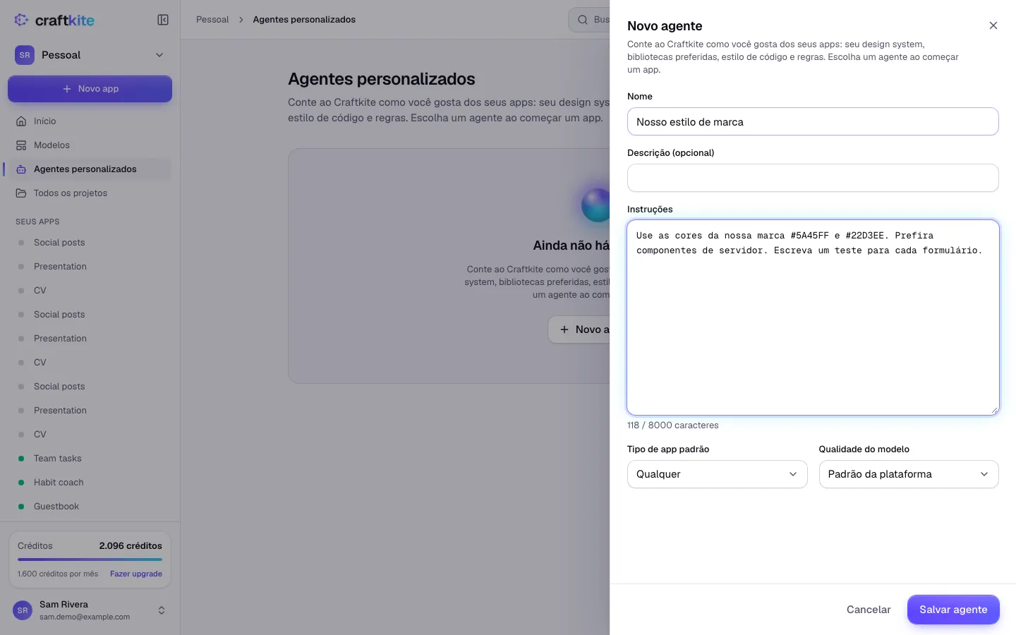The width and height of the screenshot is (1016, 635).
Task: Click the breadcrumb chevron separator
Action: [x=241, y=20]
